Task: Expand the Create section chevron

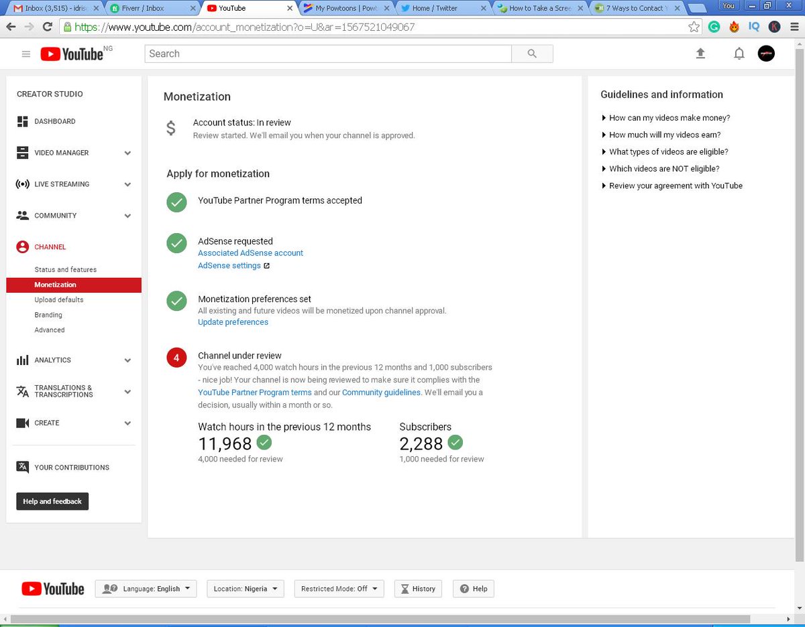Action: click(127, 423)
